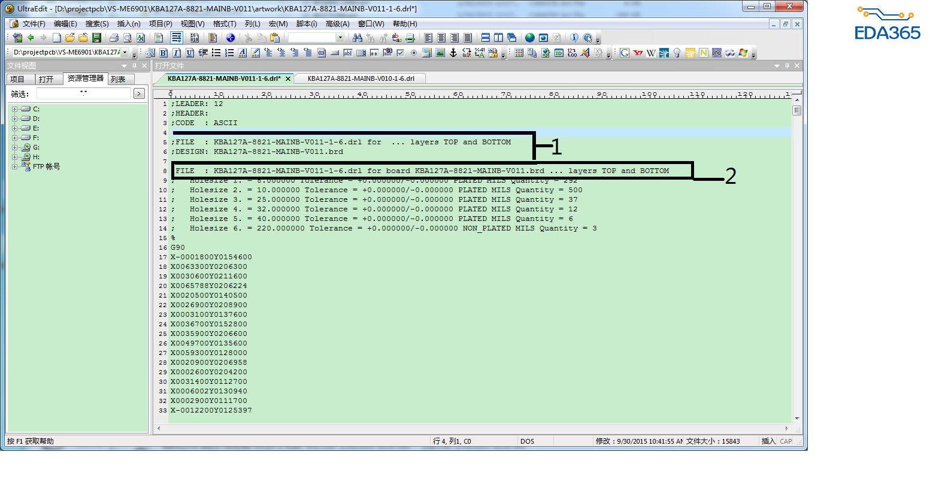930x491 pixels.
Task: Open Wikipedia search icon
Action: tap(651, 53)
